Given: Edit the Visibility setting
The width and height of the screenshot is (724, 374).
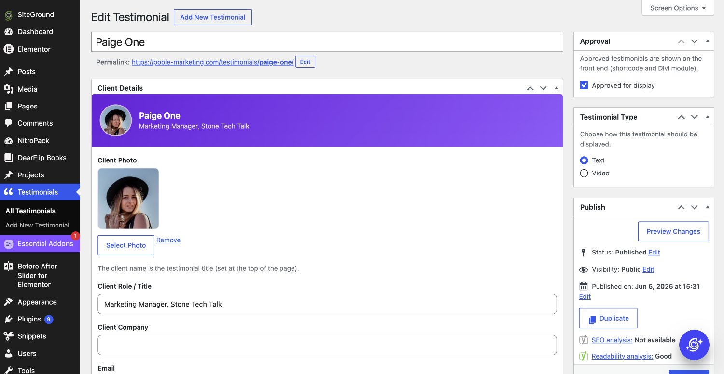Looking at the screenshot, I should [648, 269].
